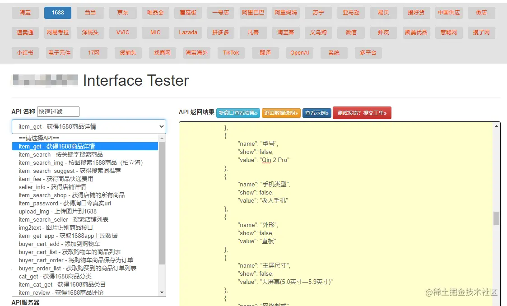Image resolution: width=507 pixels, height=306 pixels.
Task: Open the Lazada platform tab
Action: pos(188,32)
